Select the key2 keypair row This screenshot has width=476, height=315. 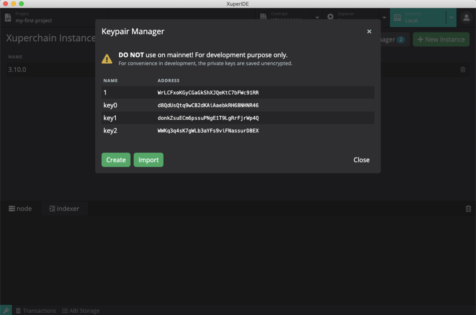238,130
